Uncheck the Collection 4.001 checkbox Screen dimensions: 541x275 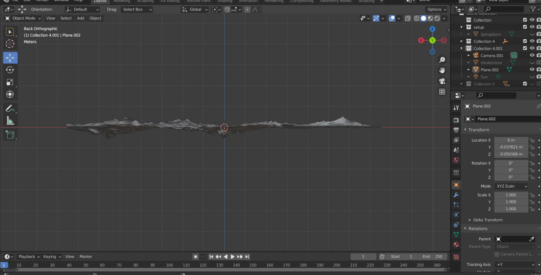[525, 48]
